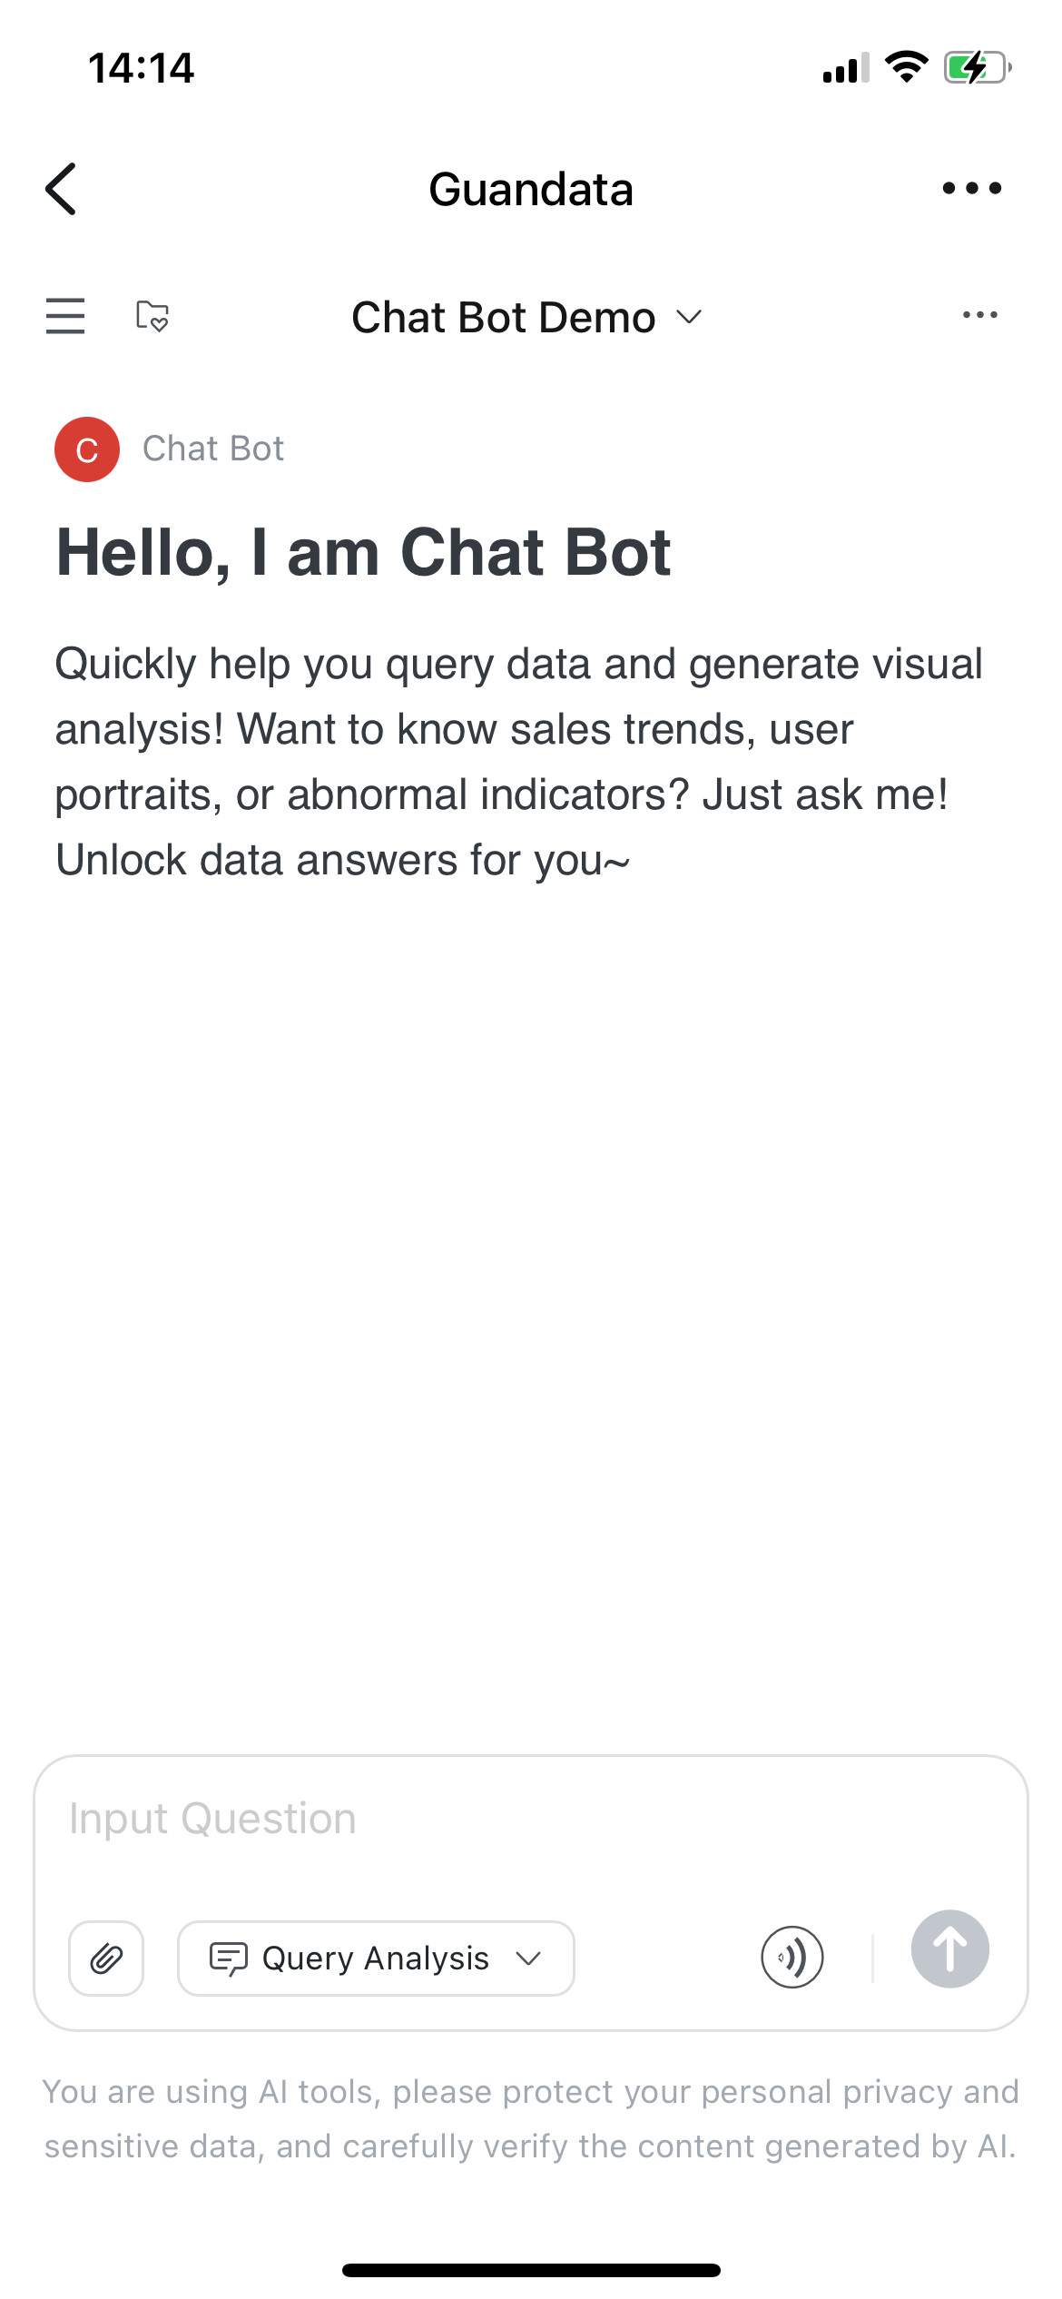Tap the back arrow beside Guandata
The height and width of the screenshot is (2299, 1062).
[61, 189]
